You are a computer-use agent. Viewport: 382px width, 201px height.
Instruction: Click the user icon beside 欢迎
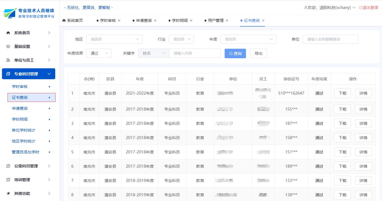click(x=306, y=8)
